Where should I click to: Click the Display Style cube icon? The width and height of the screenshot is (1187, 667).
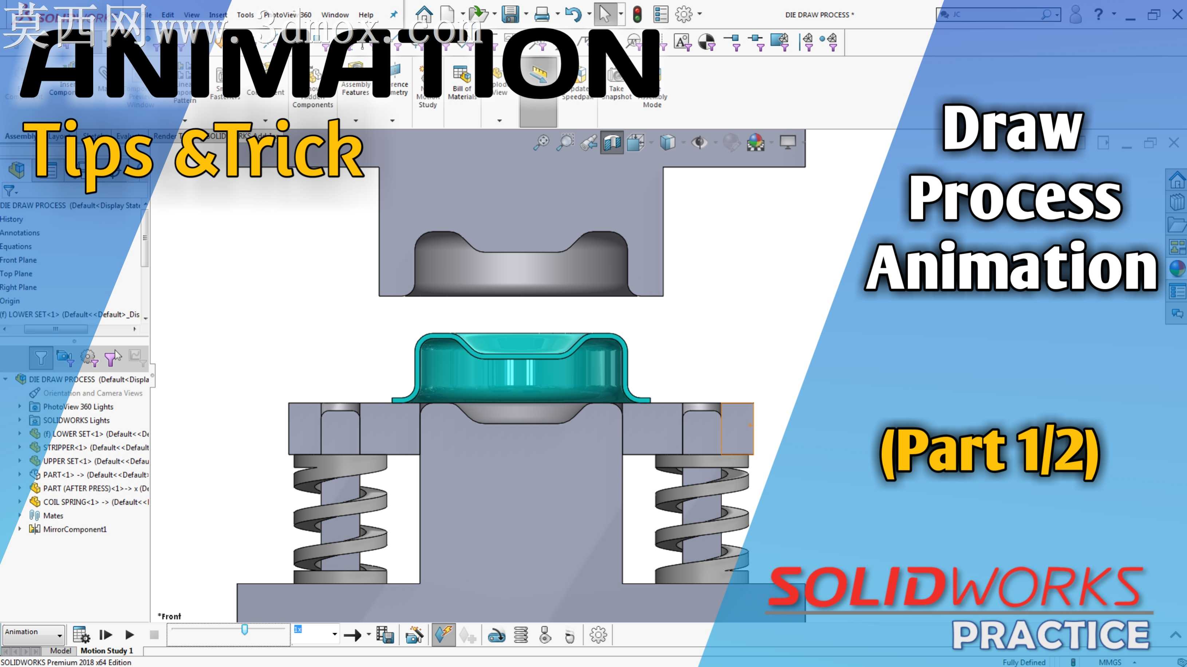click(x=667, y=142)
